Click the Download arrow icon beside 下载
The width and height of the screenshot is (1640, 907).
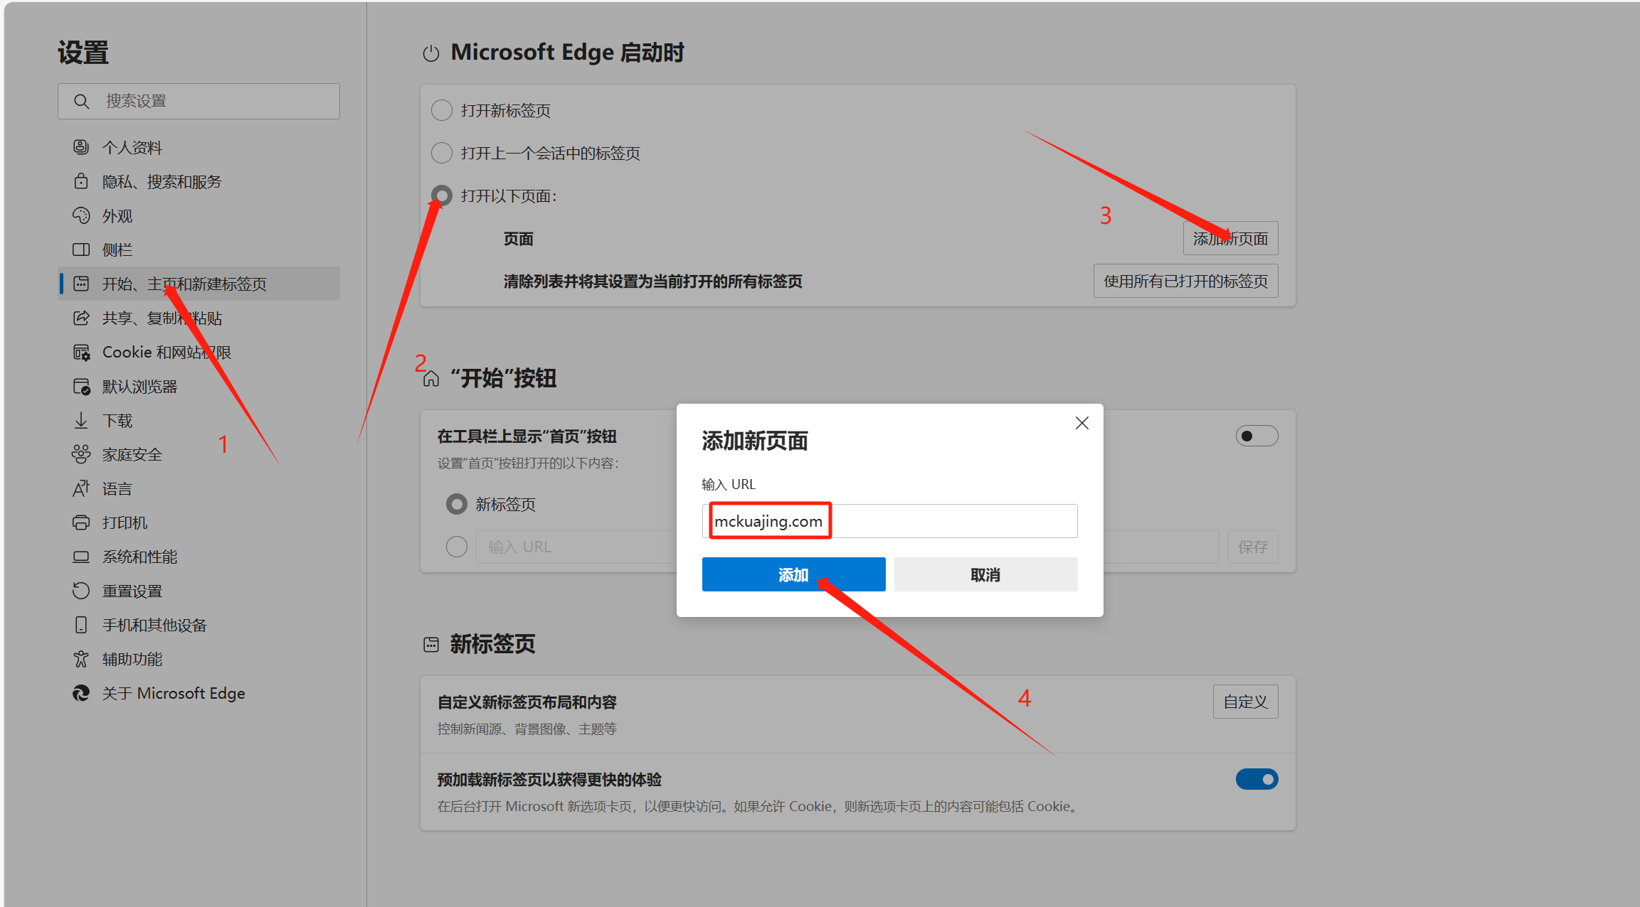tap(81, 420)
